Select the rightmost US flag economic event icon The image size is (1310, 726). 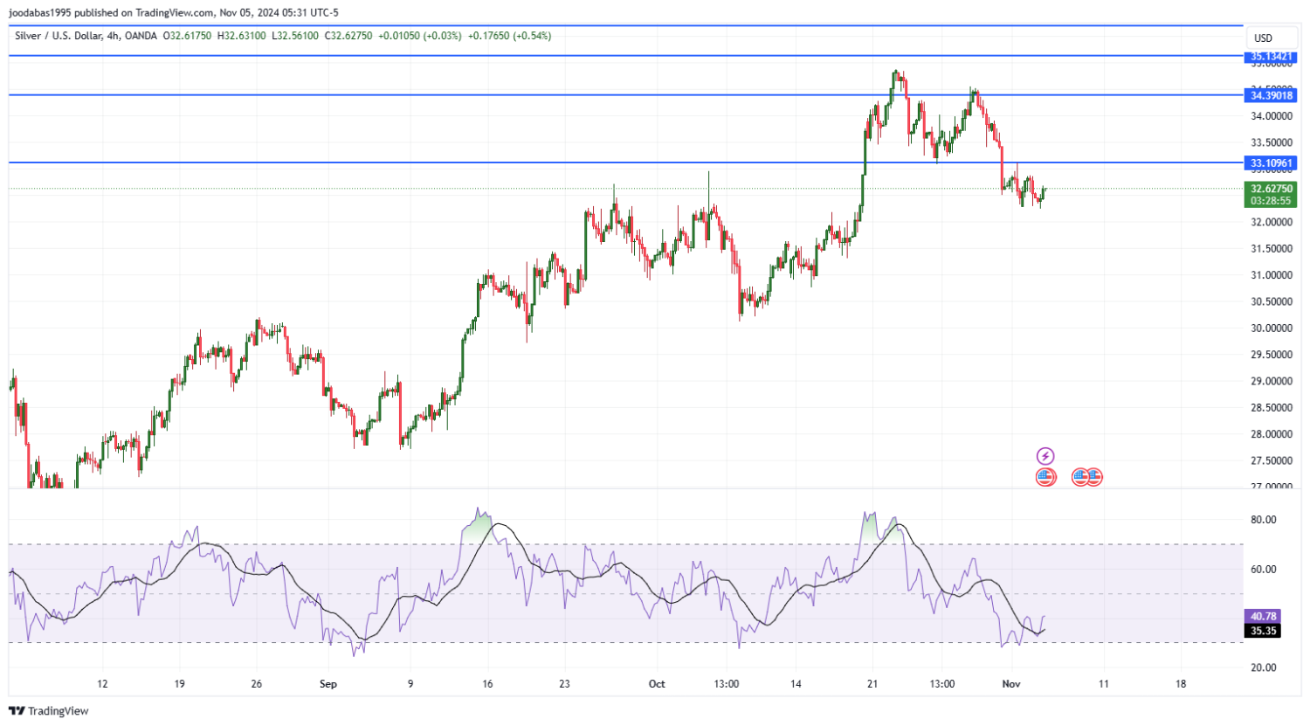pyautogui.click(x=1094, y=477)
